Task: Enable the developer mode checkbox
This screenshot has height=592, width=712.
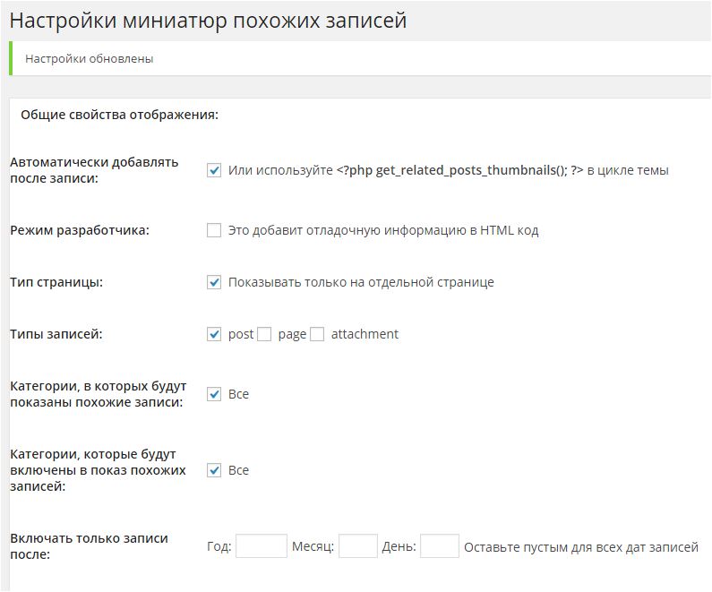Action: [214, 230]
